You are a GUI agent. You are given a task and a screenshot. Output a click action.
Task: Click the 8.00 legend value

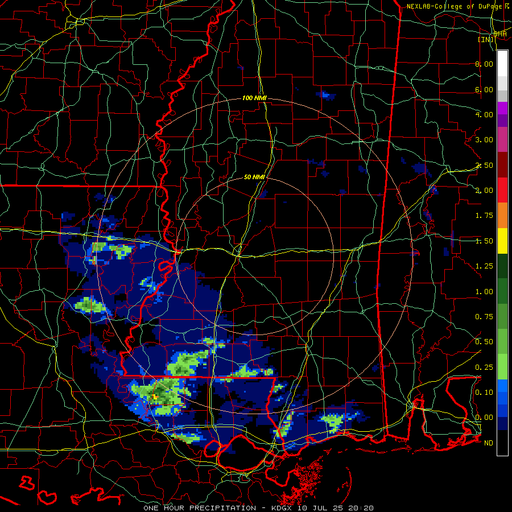(x=484, y=64)
